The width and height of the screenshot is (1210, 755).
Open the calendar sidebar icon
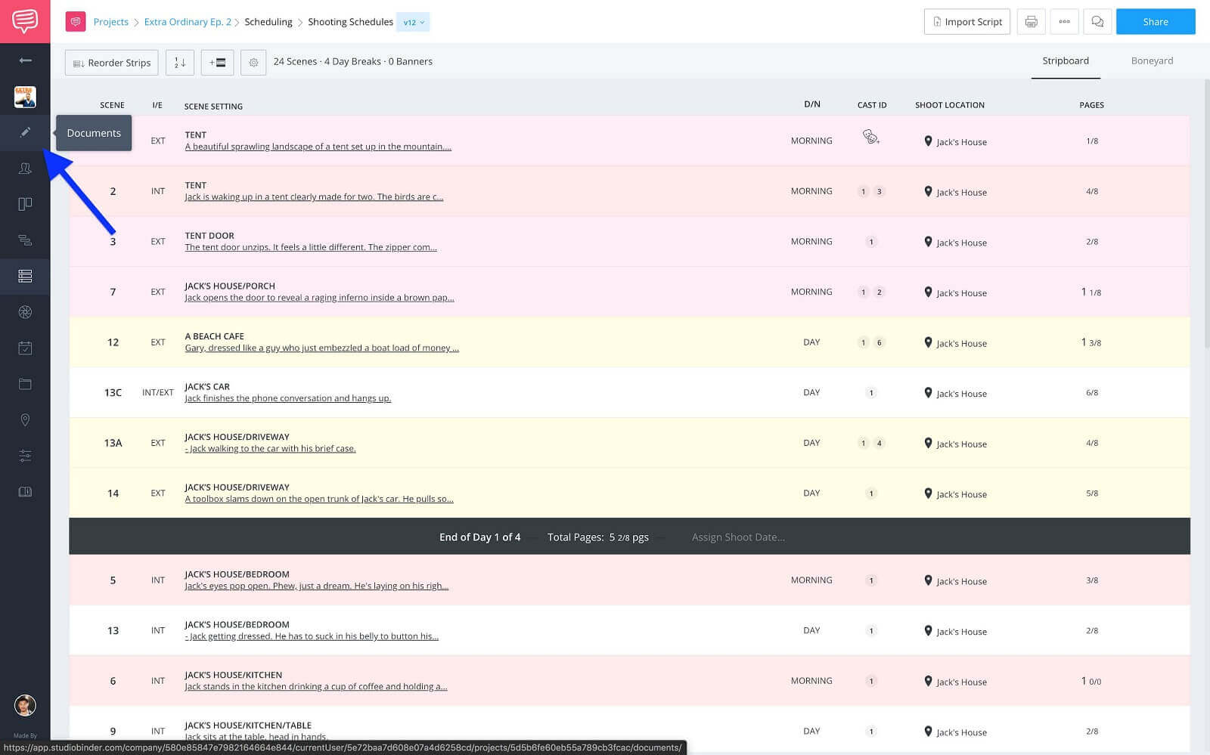25,348
